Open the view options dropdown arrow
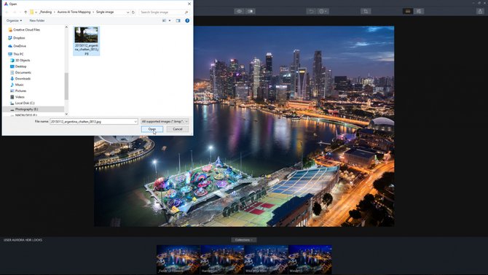Image resolution: width=488 pixels, height=275 pixels. point(170,20)
